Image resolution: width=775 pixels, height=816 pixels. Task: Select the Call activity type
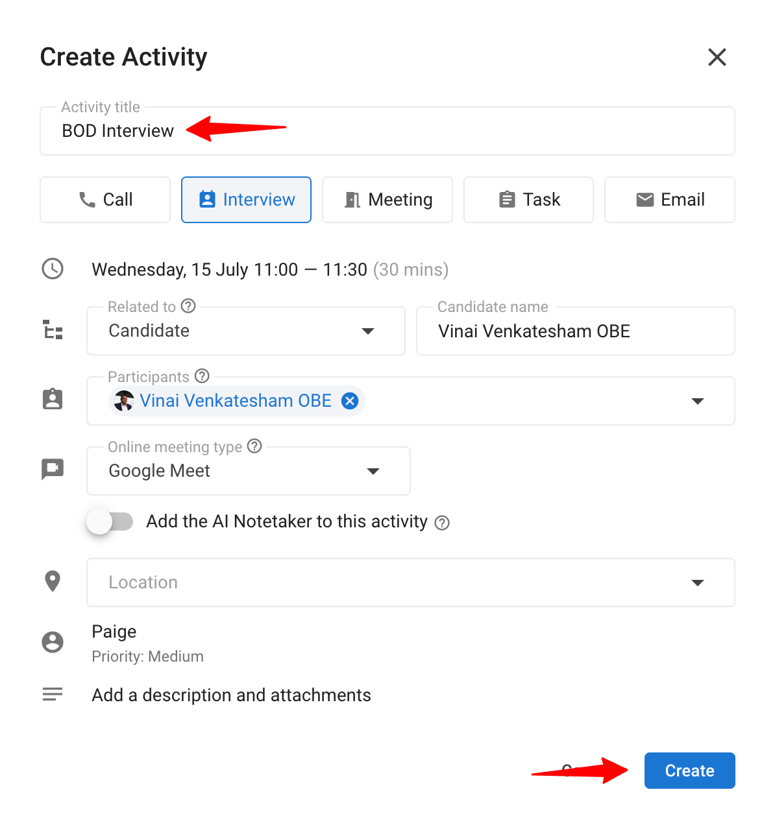pos(105,200)
